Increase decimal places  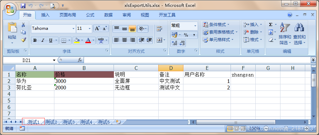click(174, 43)
